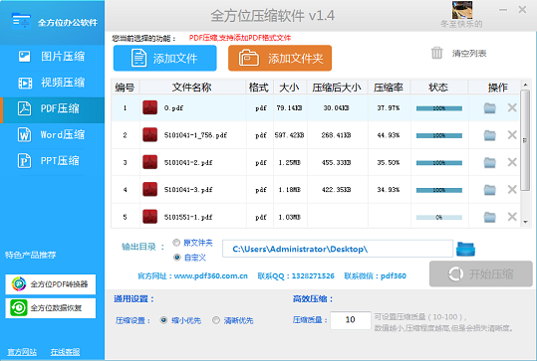Screen dimensions: 537x361
Task: Remove 5101041-2.pdf from the list
Action: pyautogui.click(x=512, y=162)
